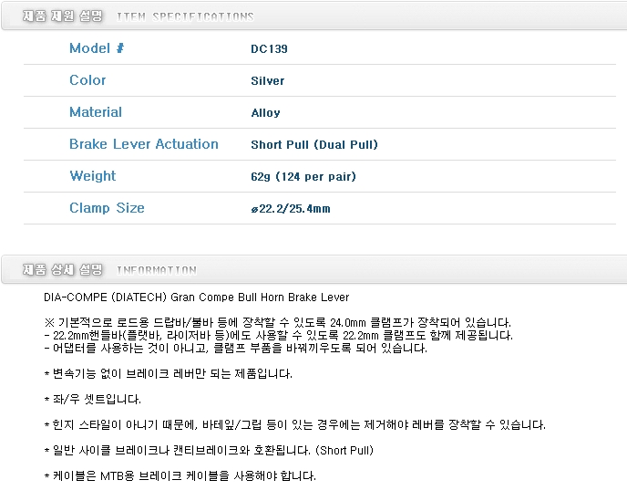Viewport: 627px width, 501px height.
Task: Click the line about 'MTB용 브레이크 케이블'
Action: click(x=180, y=475)
